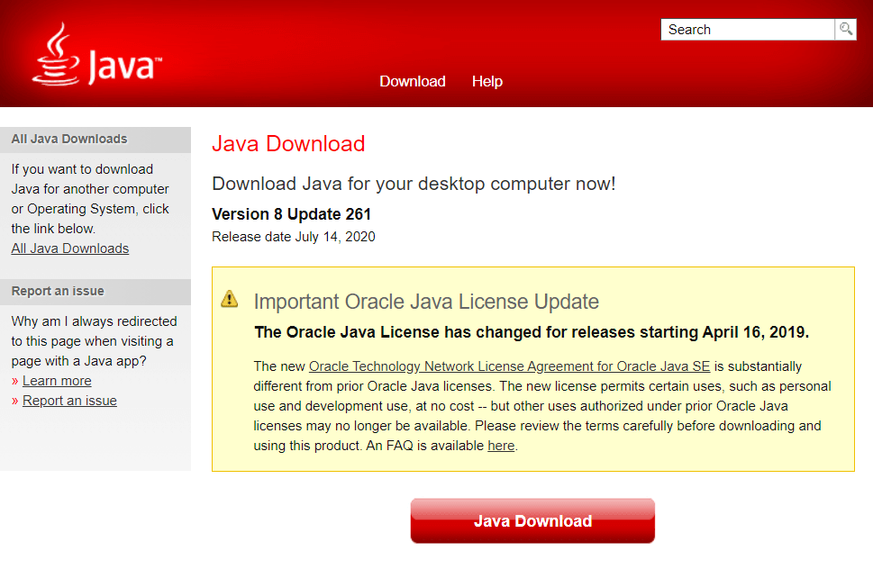Open the Download menu in header
Image resolution: width=873 pixels, height=569 pixels.
pyautogui.click(x=412, y=81)
